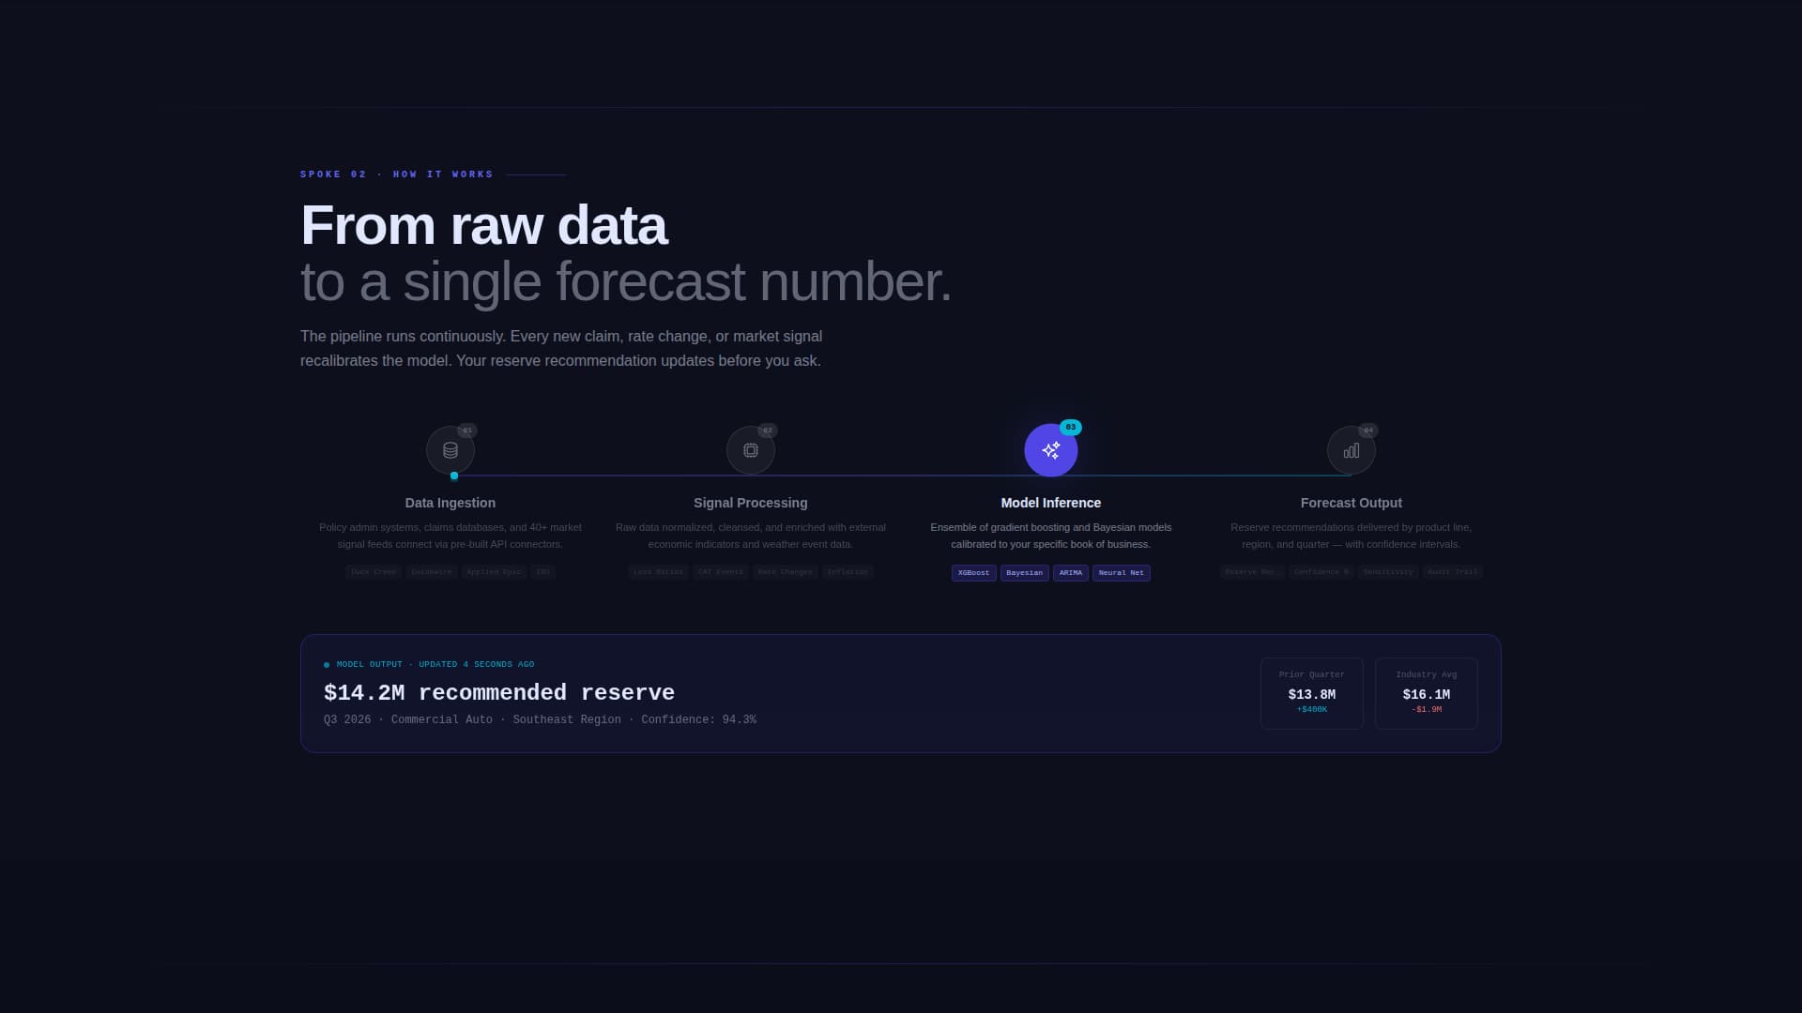Screen dimensions: 1802x1013
Task: Click the $14.2M recommended reserve output
Action: (498, 693)
